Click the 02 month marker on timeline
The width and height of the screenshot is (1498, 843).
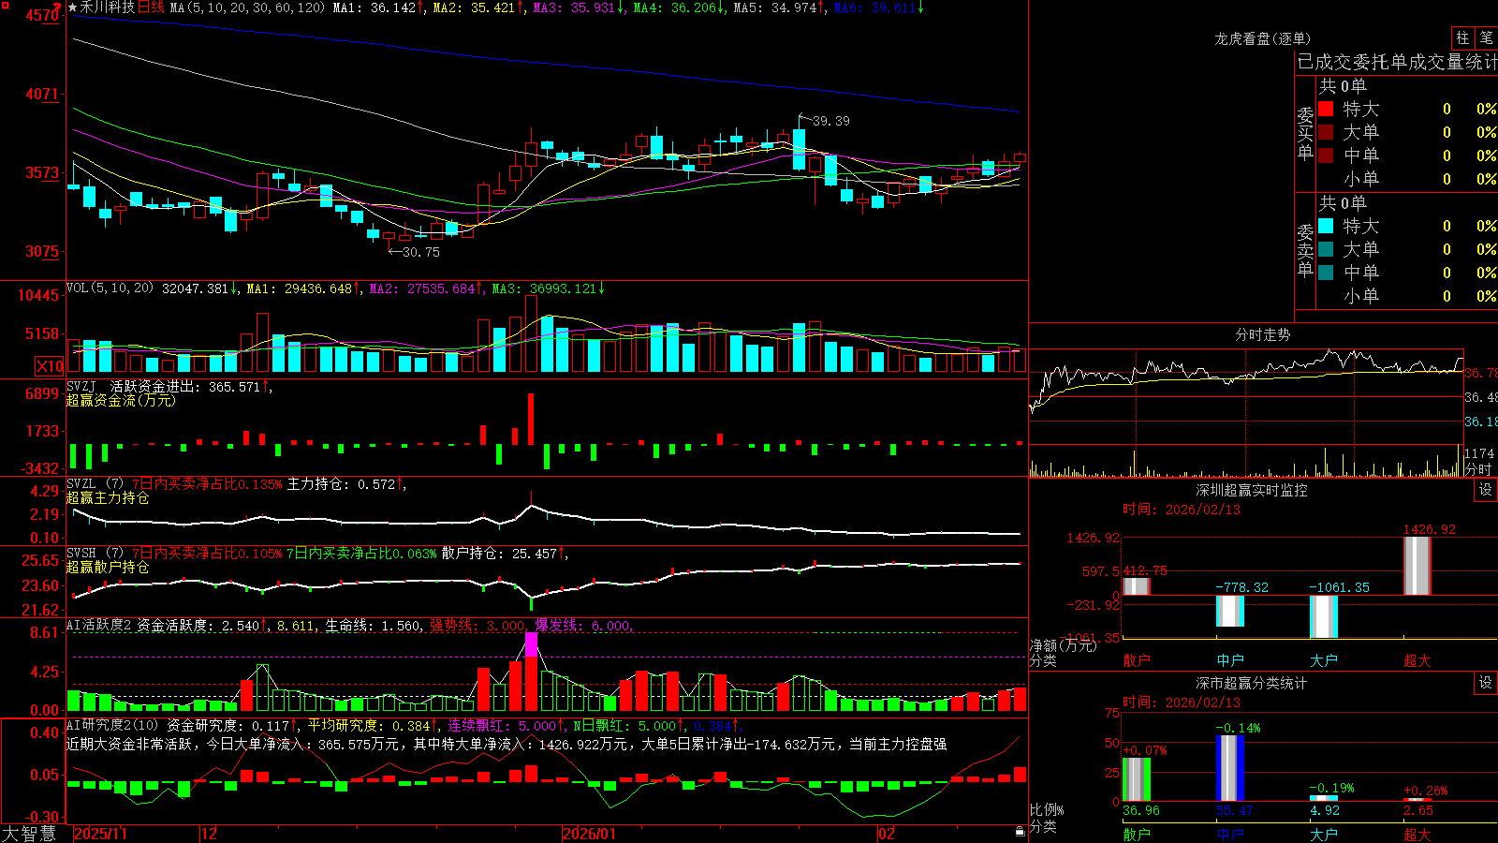tap(887, 834)
